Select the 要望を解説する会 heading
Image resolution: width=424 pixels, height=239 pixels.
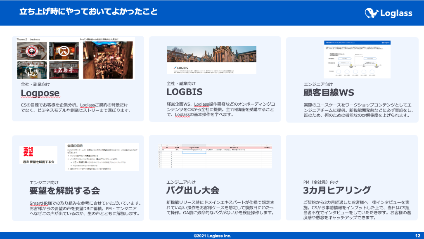tap(65, 191)
